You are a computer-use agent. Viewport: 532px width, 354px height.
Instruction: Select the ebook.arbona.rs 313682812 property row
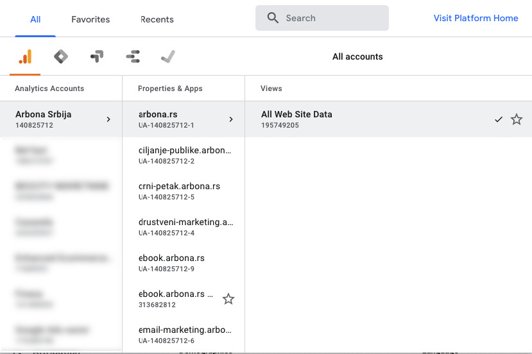[184, 299]
